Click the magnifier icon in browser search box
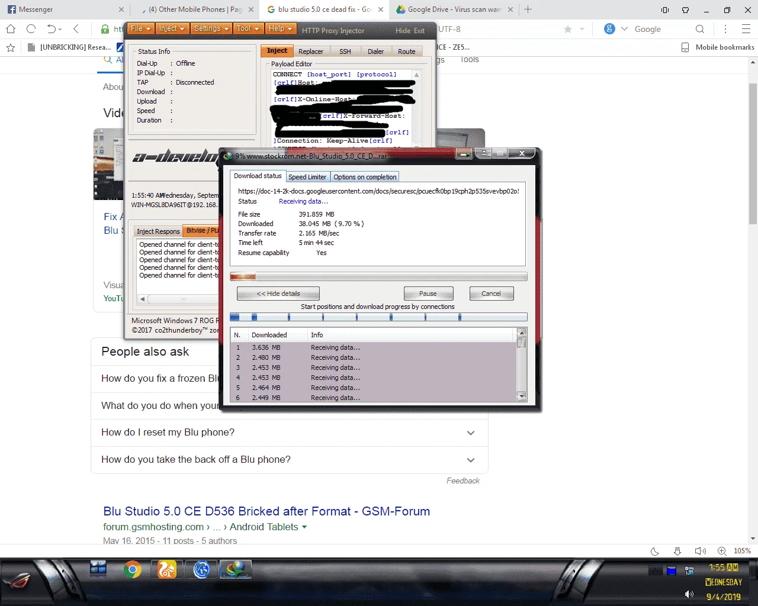Image resolution: width=758 pixels, height=606 pixels. point(700,29)
